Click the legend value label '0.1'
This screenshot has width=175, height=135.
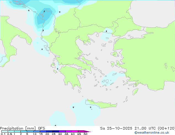pyautogui.click(x=3, y=134)
